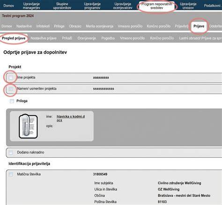Screen dimensions: 222x205
Task: Open Upravljanje ocenjevalcev menu item
Action: 123,6
